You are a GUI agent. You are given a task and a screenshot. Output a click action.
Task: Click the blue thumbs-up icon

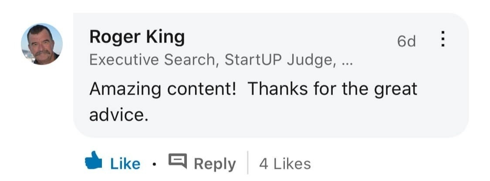point(94,161)
